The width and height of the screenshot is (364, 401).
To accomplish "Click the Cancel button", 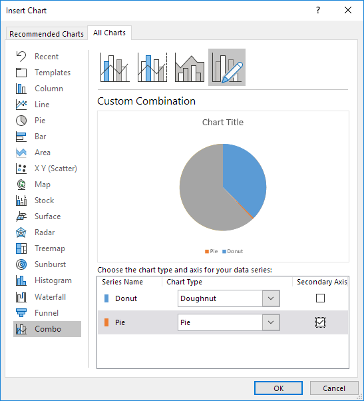I will point(334,388).
